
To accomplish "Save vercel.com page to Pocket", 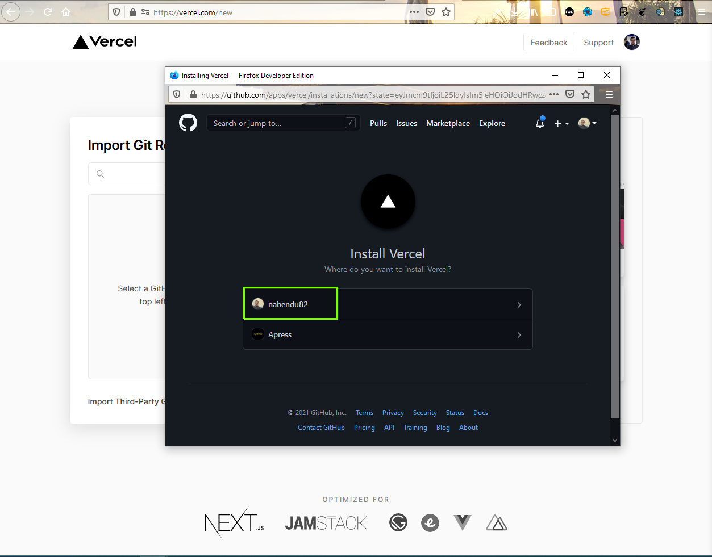I will pos(430,12).
